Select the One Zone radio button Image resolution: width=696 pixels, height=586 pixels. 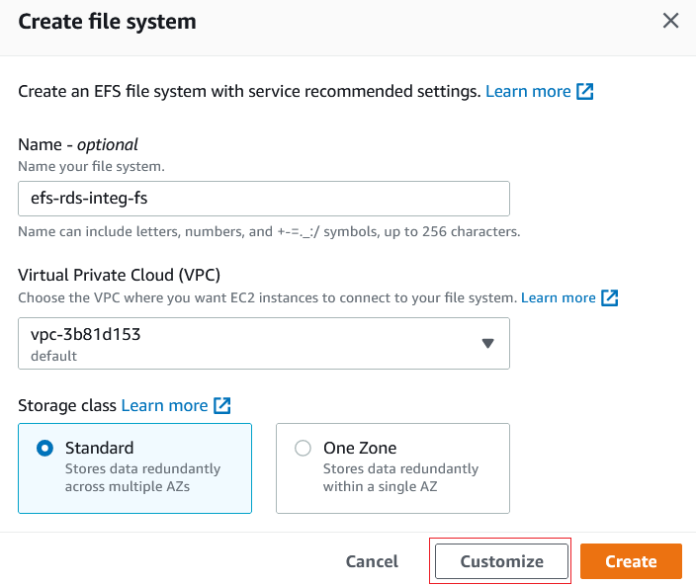point(304,449)
